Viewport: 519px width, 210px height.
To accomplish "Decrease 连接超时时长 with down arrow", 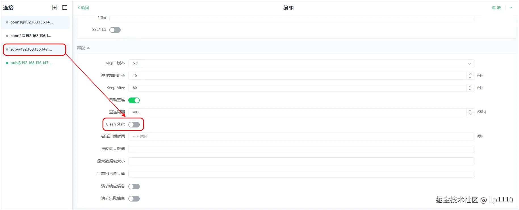I will click(x=470, y=78).
